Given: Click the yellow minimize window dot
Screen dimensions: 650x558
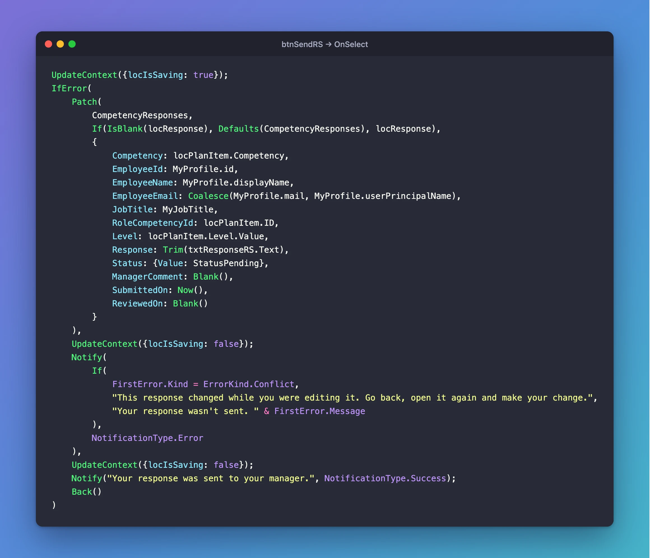Looking at the screenshot, I should point(60,44).
